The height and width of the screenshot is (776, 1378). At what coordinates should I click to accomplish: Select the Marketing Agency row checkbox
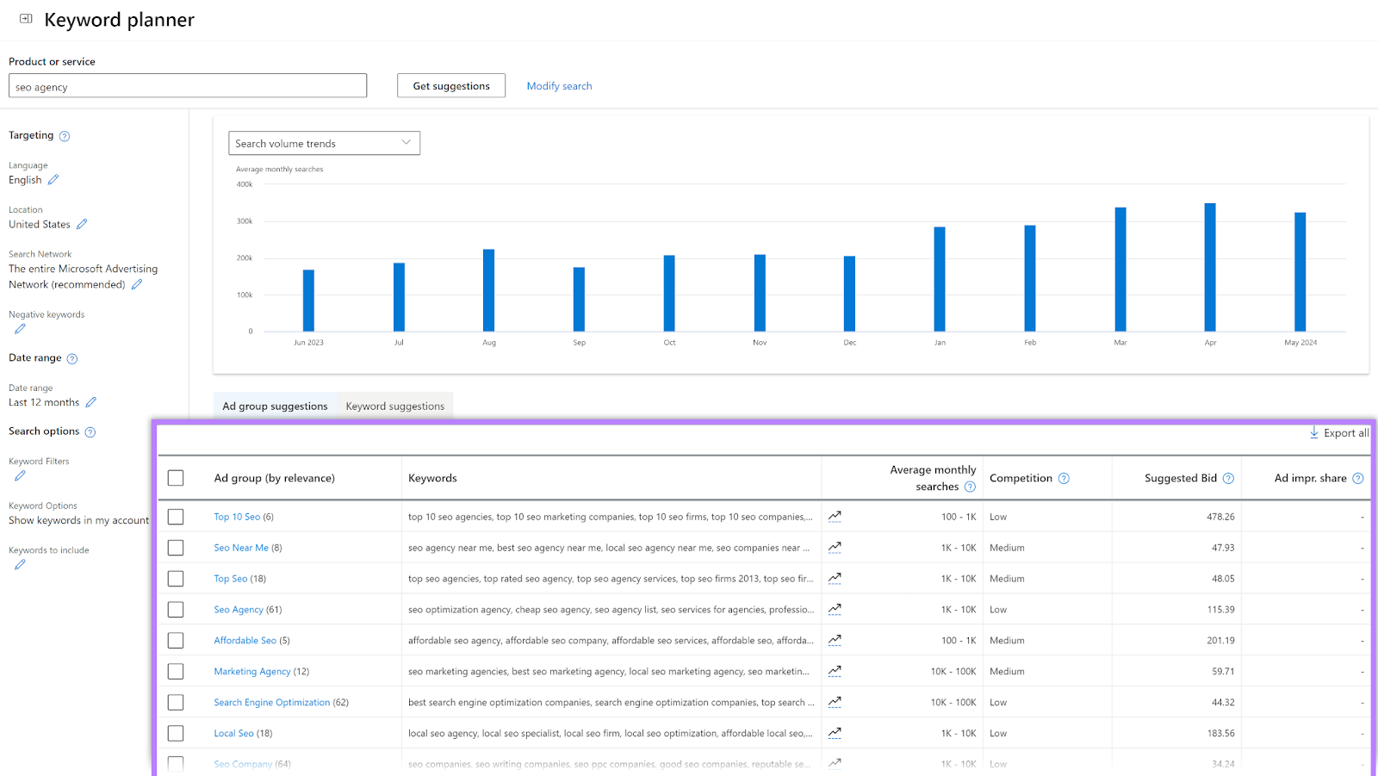176,672
